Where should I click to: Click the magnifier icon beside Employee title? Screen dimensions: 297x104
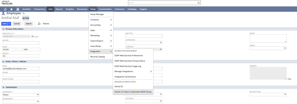pos(24,13)
